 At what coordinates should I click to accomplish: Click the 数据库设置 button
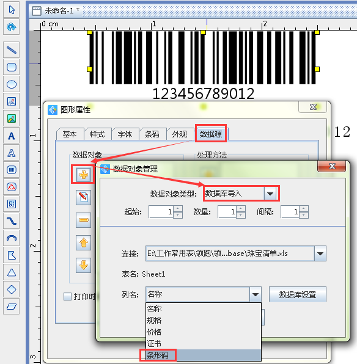(298, 294)
